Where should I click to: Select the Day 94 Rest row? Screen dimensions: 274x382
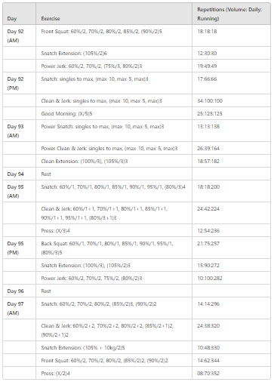click(137, 174)
